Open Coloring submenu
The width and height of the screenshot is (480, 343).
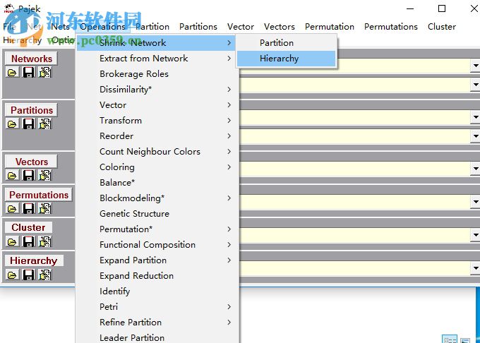[x=157, y=167]
